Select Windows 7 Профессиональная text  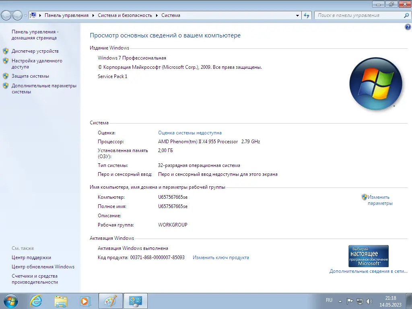pos(132,58)
